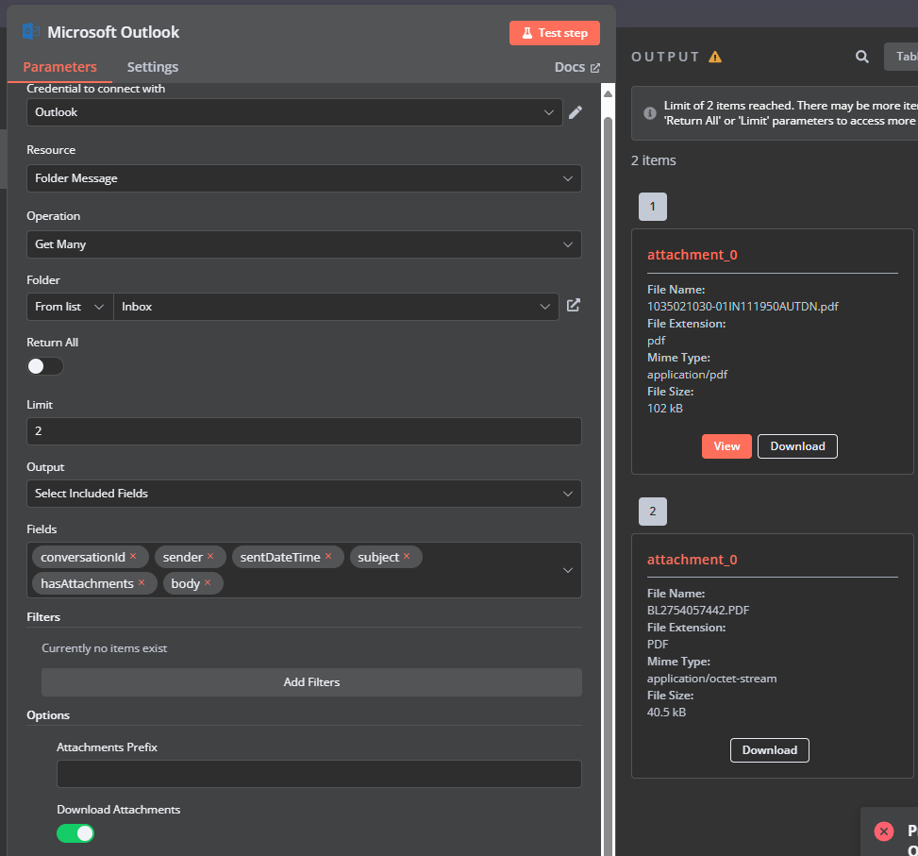Click the 102 kB file size value
The width and height of the screenshot is (918, 856).
[664, 408]
